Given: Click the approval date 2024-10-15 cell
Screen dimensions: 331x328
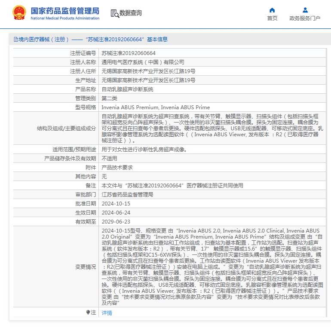Looking at the screenshot, I should pyautogui.click(x=116, y=204).
